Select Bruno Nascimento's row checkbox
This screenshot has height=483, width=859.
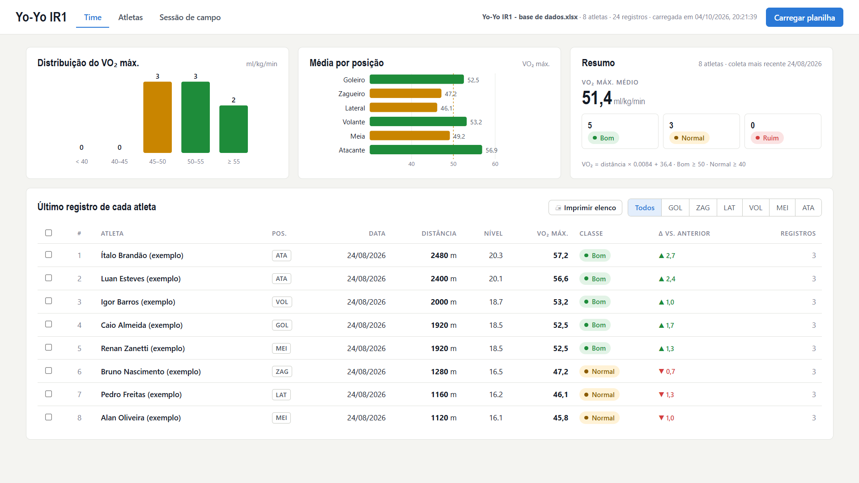coord(48,371)
